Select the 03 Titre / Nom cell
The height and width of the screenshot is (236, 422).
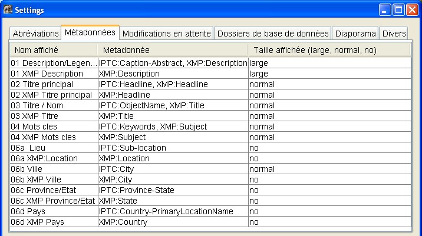54,105
